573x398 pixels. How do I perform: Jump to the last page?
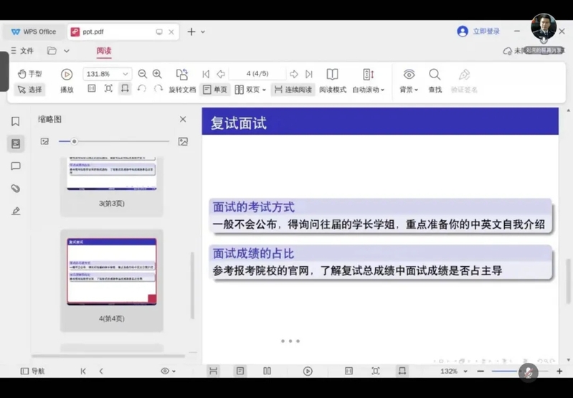pyautogui.click(x=309, y=74)
